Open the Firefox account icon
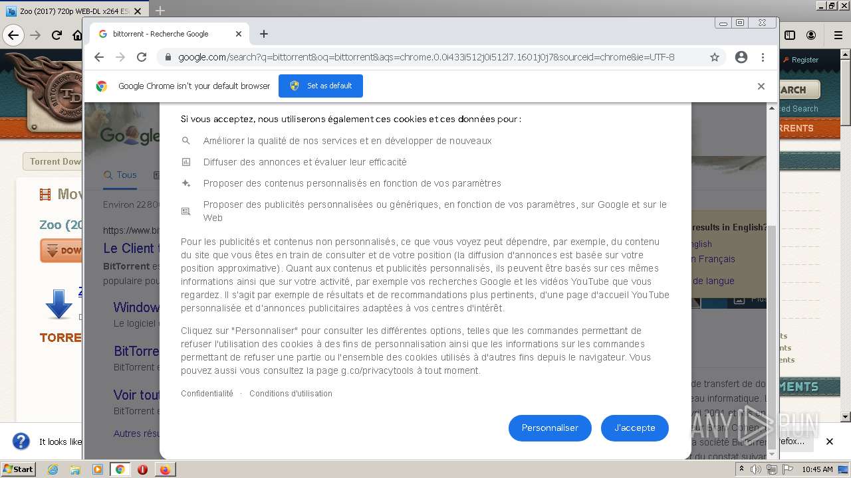Screen dimensions: 851x478 tap(811, 35)
